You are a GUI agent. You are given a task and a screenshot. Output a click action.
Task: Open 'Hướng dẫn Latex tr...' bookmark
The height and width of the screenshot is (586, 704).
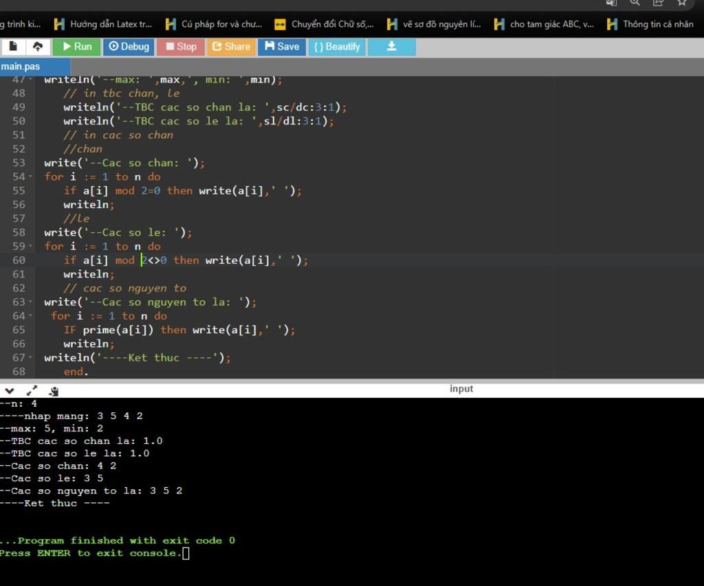point(103,24)
